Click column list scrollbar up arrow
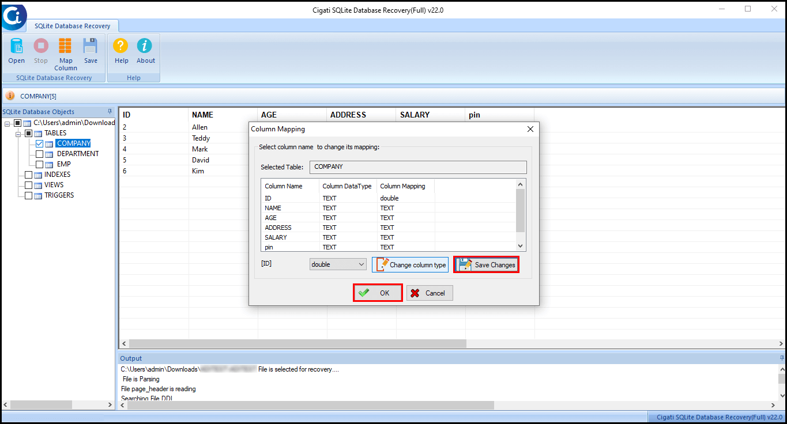This screenshot has width=787, height=424. tap(520, 184)
